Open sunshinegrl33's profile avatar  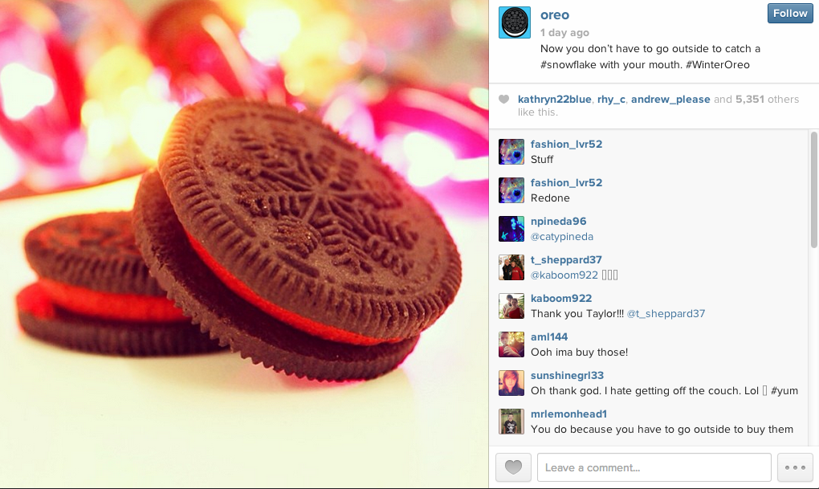point(511,383)
